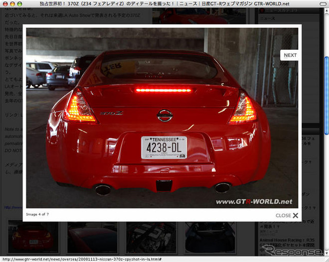Open the fourth thumbnail showing open trunk

210,238
